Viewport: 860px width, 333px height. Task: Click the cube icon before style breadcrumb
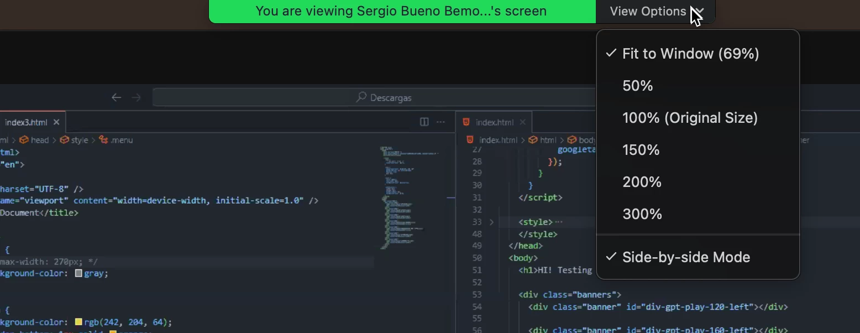64,140
